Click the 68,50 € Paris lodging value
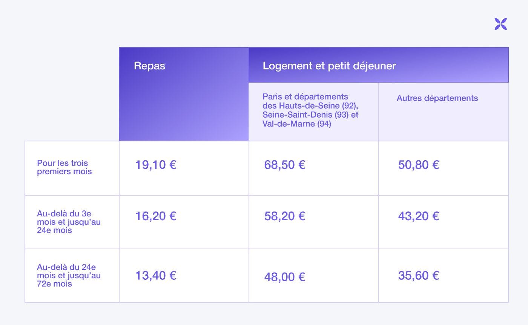 (285, 165)
